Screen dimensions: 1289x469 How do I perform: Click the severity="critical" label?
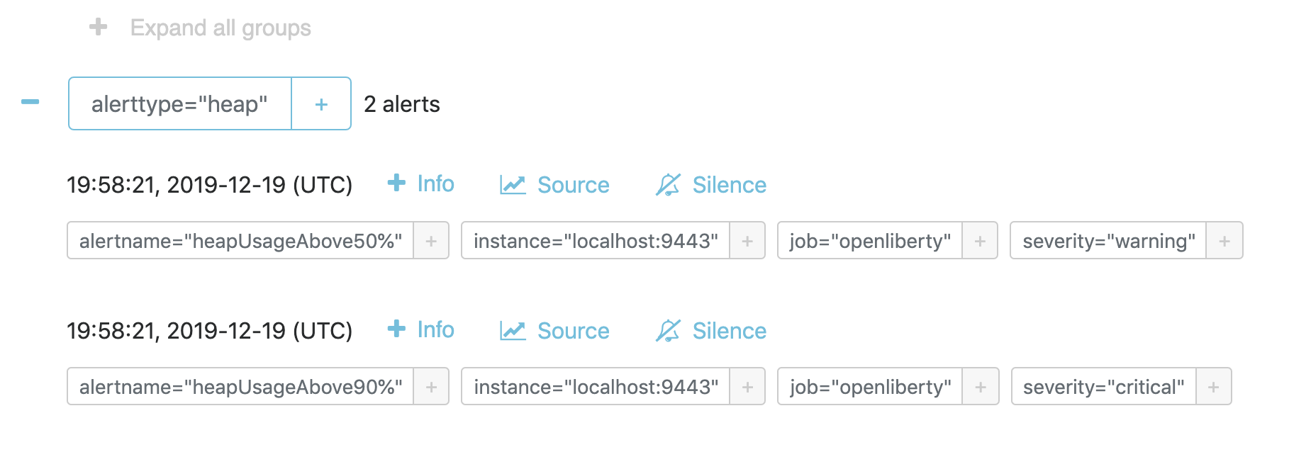[x=1103, y=387]
